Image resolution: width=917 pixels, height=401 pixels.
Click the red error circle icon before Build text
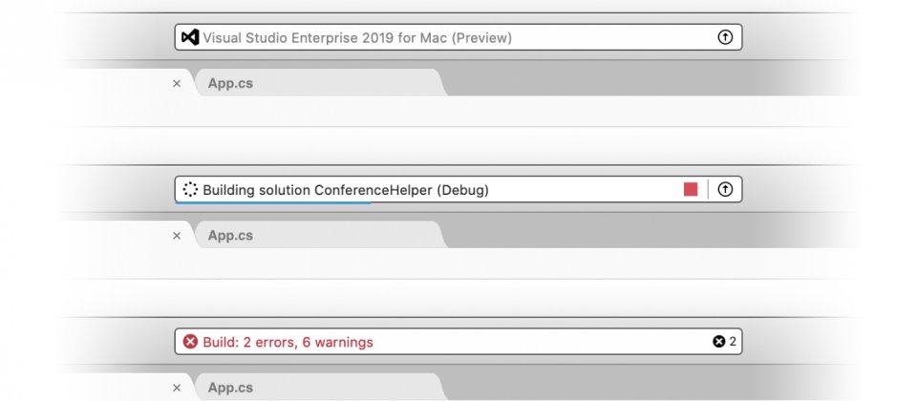coord(190,342)
